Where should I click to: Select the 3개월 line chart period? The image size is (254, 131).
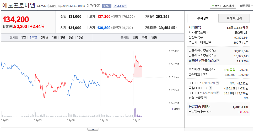pyautogui.click(x=45, y=37)
